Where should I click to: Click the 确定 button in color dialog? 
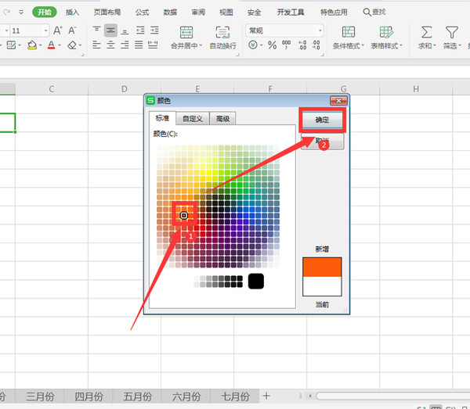point(322,120)
